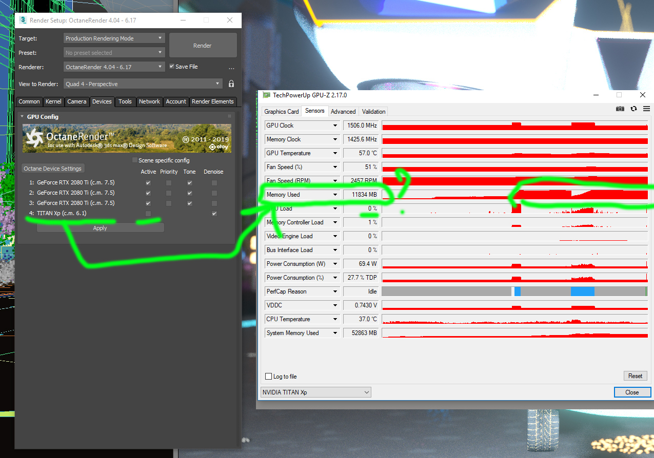Open the Bus Interface Load dropdown arrow
Screen dimensions: 654x458
pyautogui.click(x=335, y=250)
